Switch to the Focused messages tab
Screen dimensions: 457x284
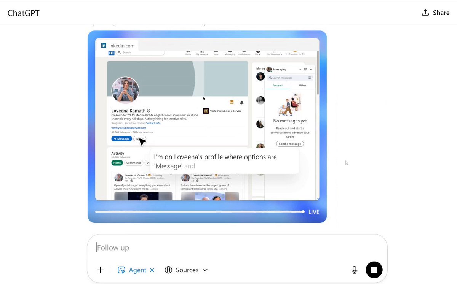(x=278, y=85)
